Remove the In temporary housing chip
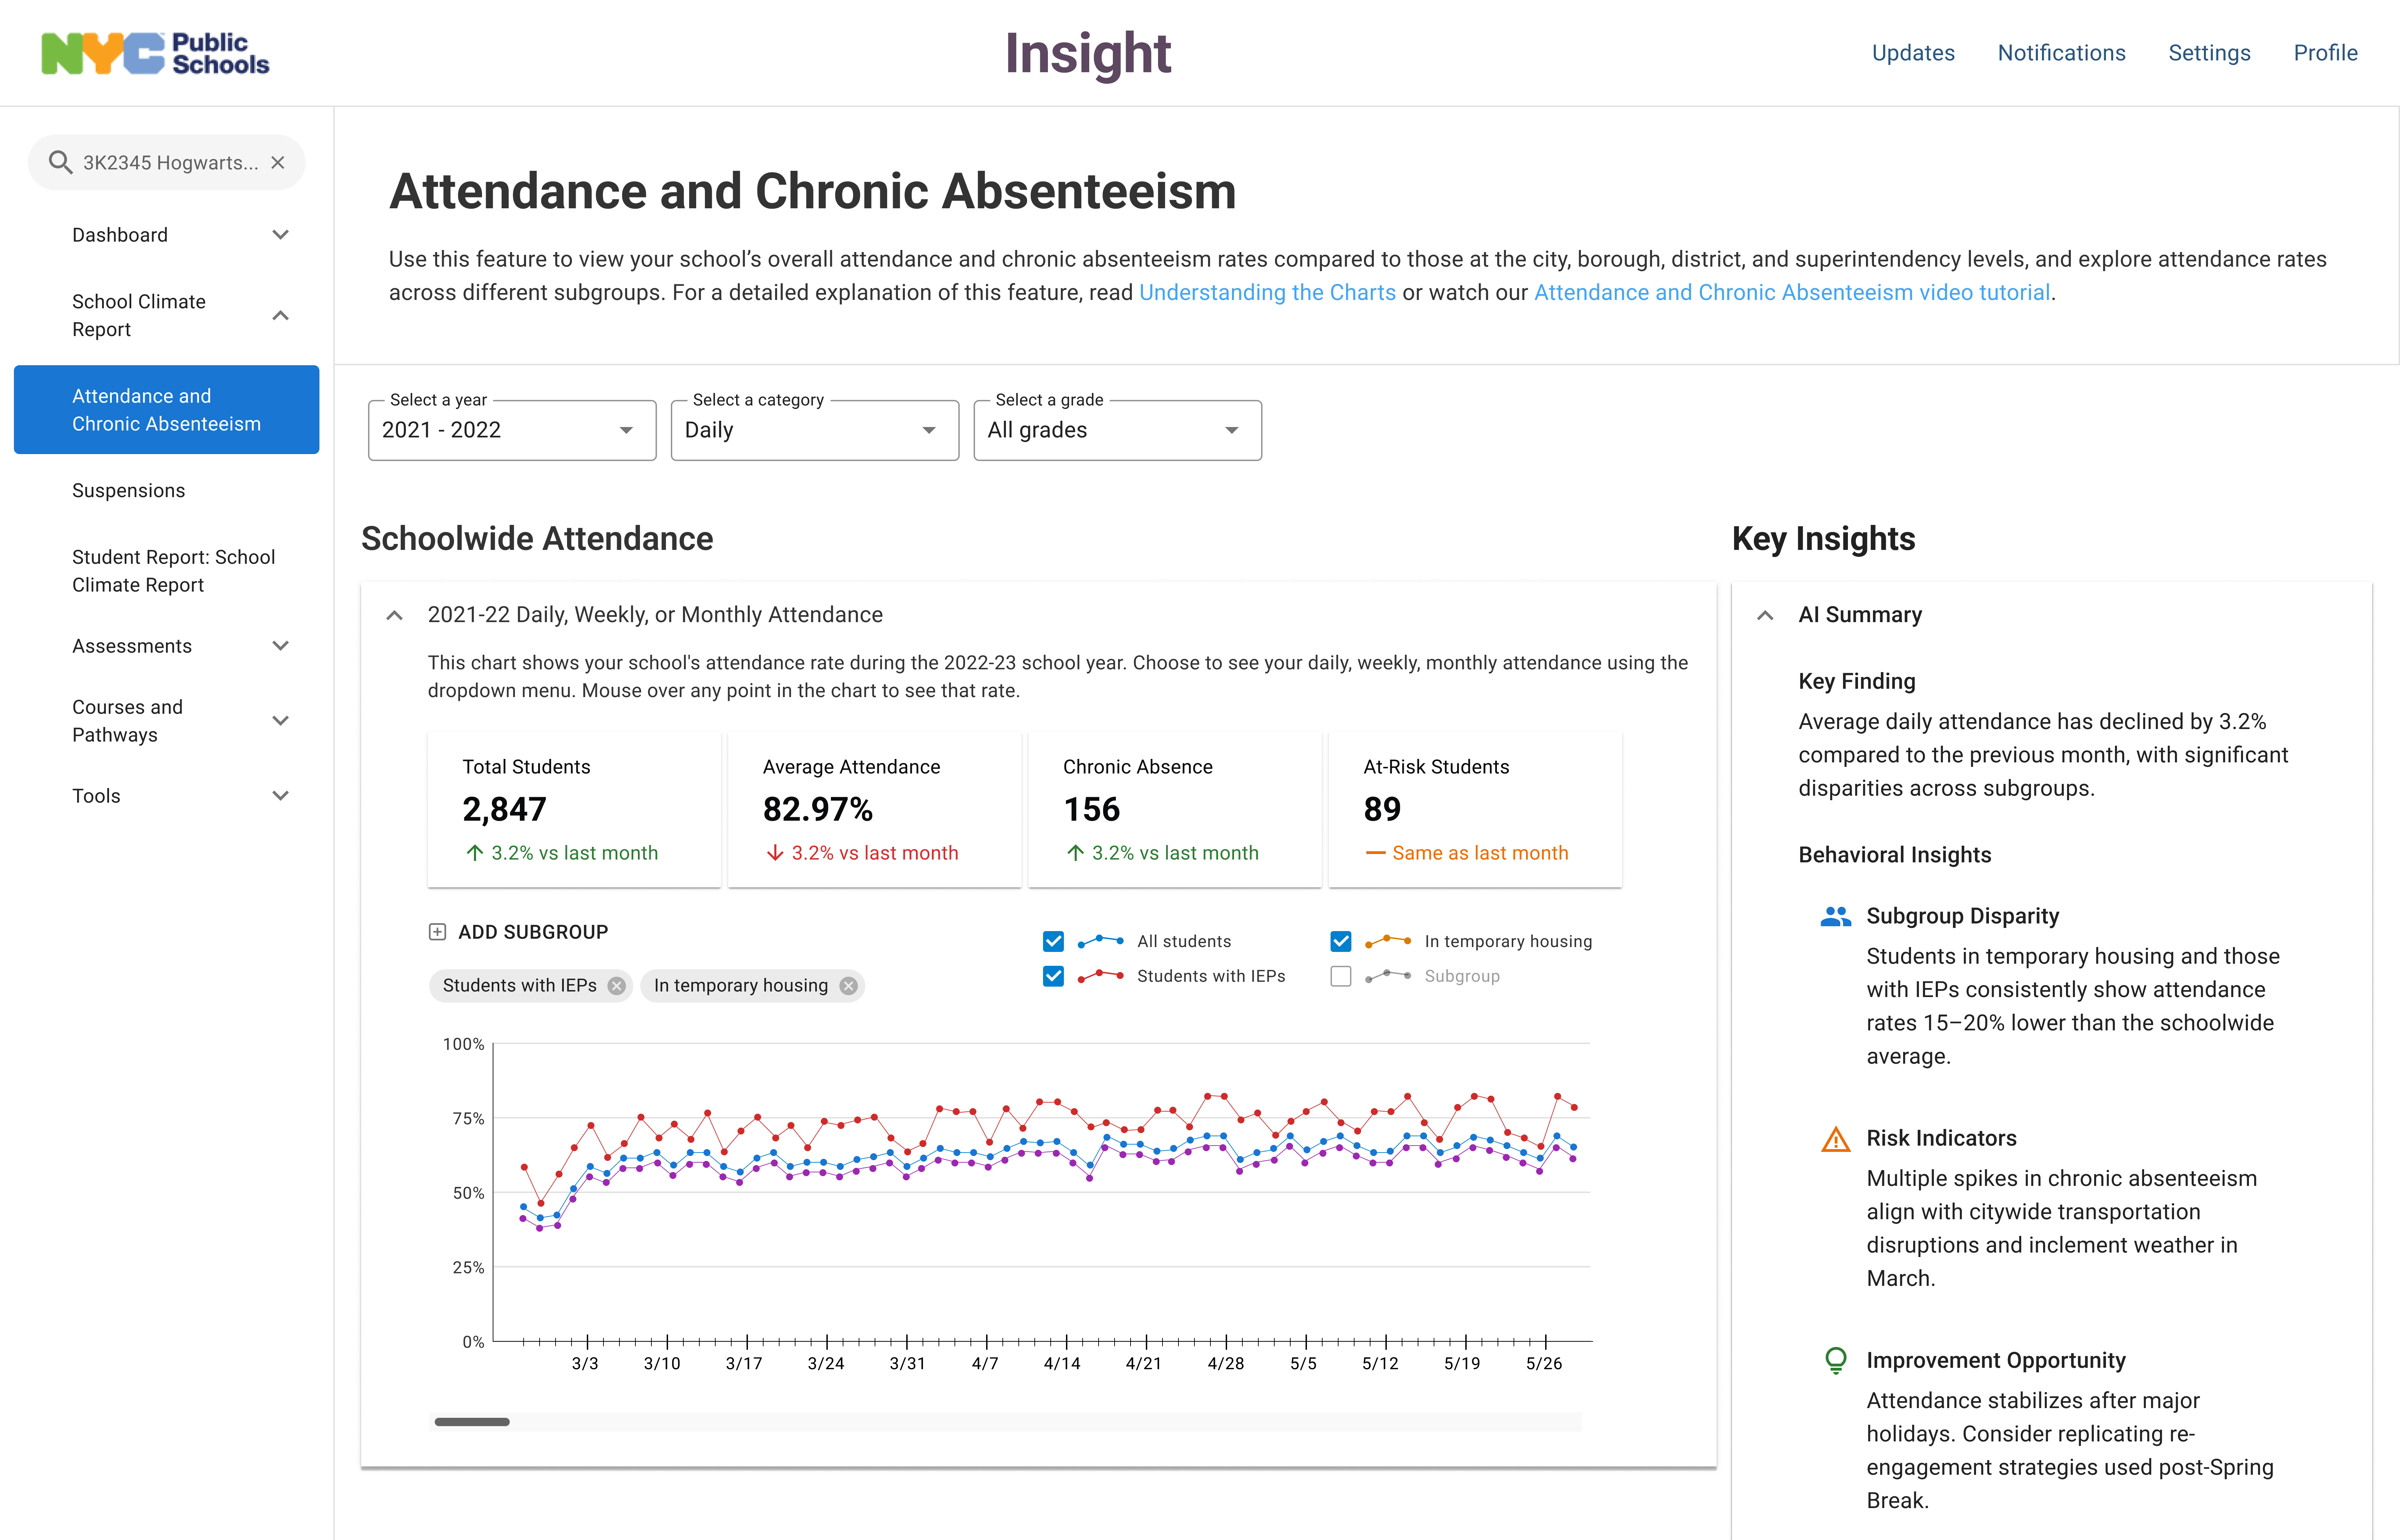Screen dimensions: 2400x1540 849,986
